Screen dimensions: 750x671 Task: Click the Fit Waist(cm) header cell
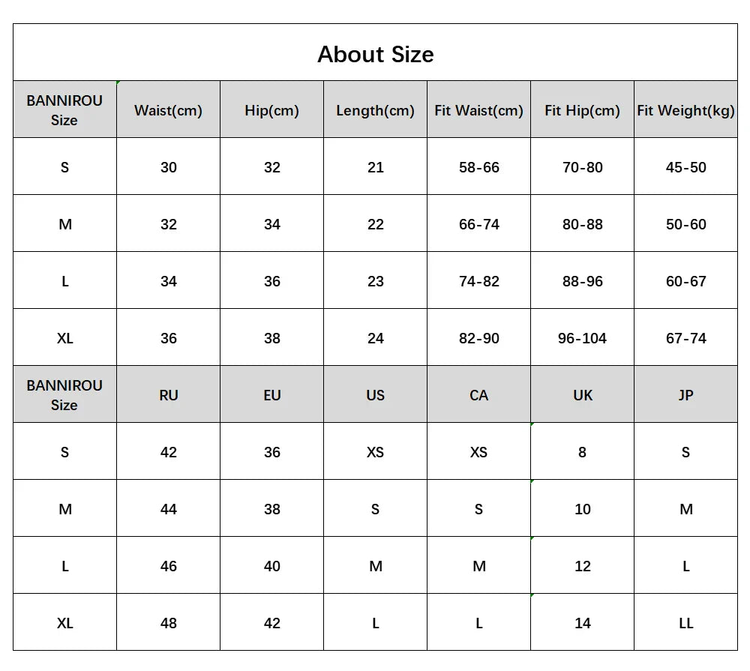478,110
